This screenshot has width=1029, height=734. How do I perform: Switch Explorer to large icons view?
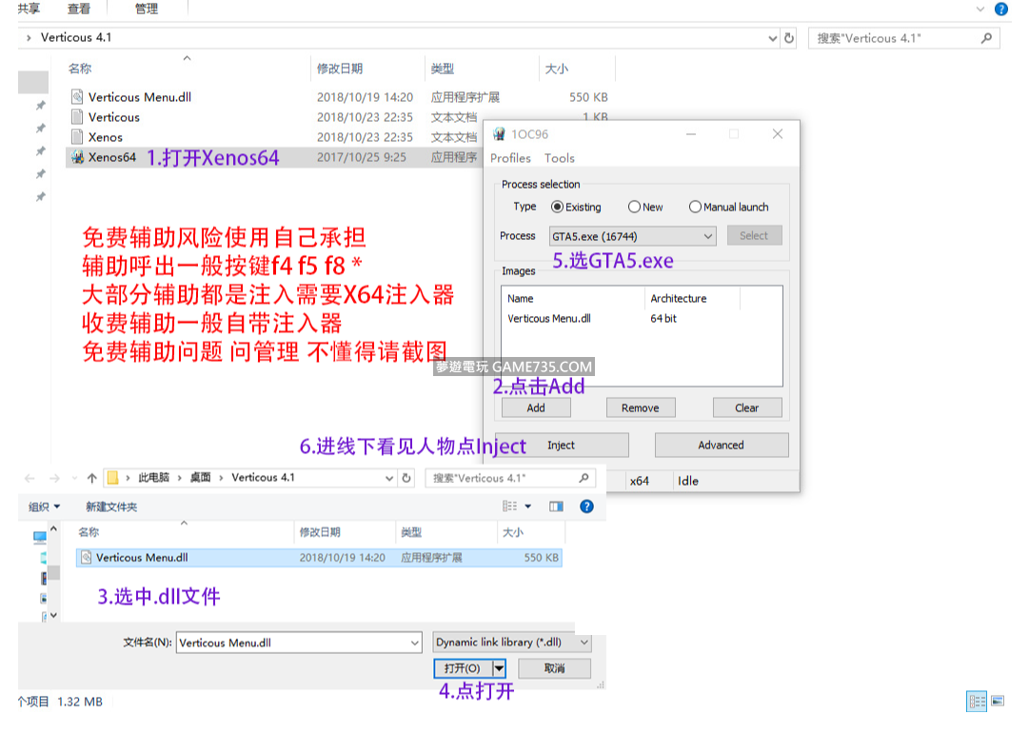pos(998,702)
